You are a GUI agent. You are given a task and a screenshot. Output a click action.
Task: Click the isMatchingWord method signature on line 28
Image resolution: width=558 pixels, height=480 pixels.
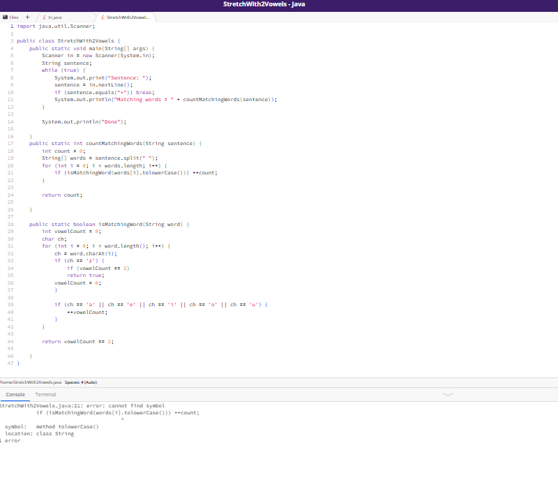pyautogui.click(x=110, y=225)
